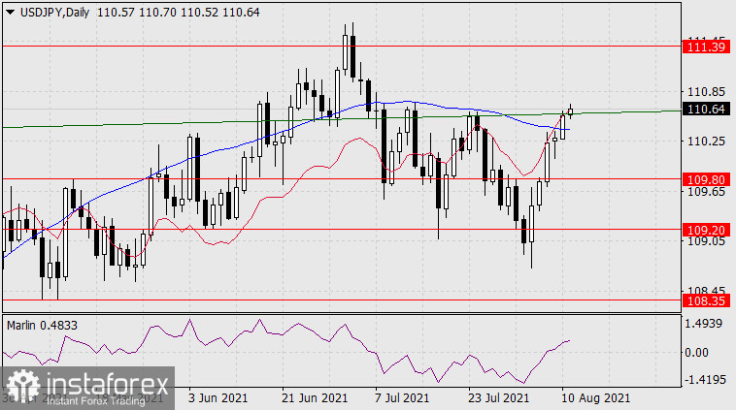Click the latest candlestick on the chart
This screenshot has height=410, width=736.
click(x=571, y=110)
